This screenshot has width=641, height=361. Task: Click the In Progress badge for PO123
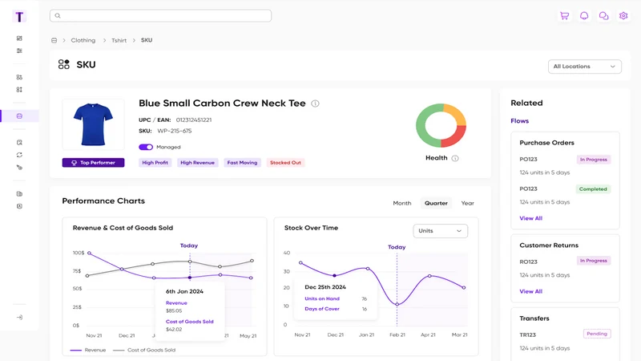tap(594, 160)
